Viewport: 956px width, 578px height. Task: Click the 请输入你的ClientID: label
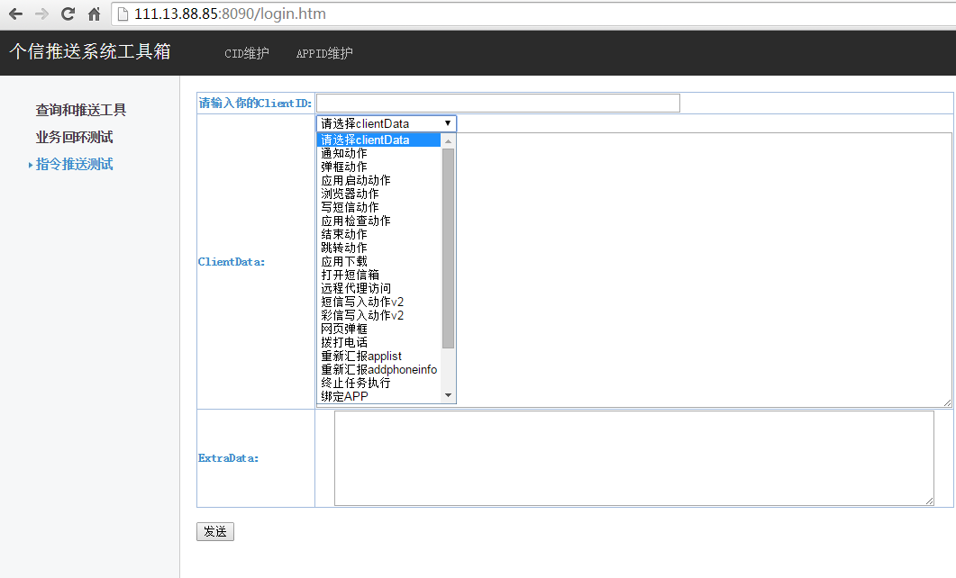256,103
